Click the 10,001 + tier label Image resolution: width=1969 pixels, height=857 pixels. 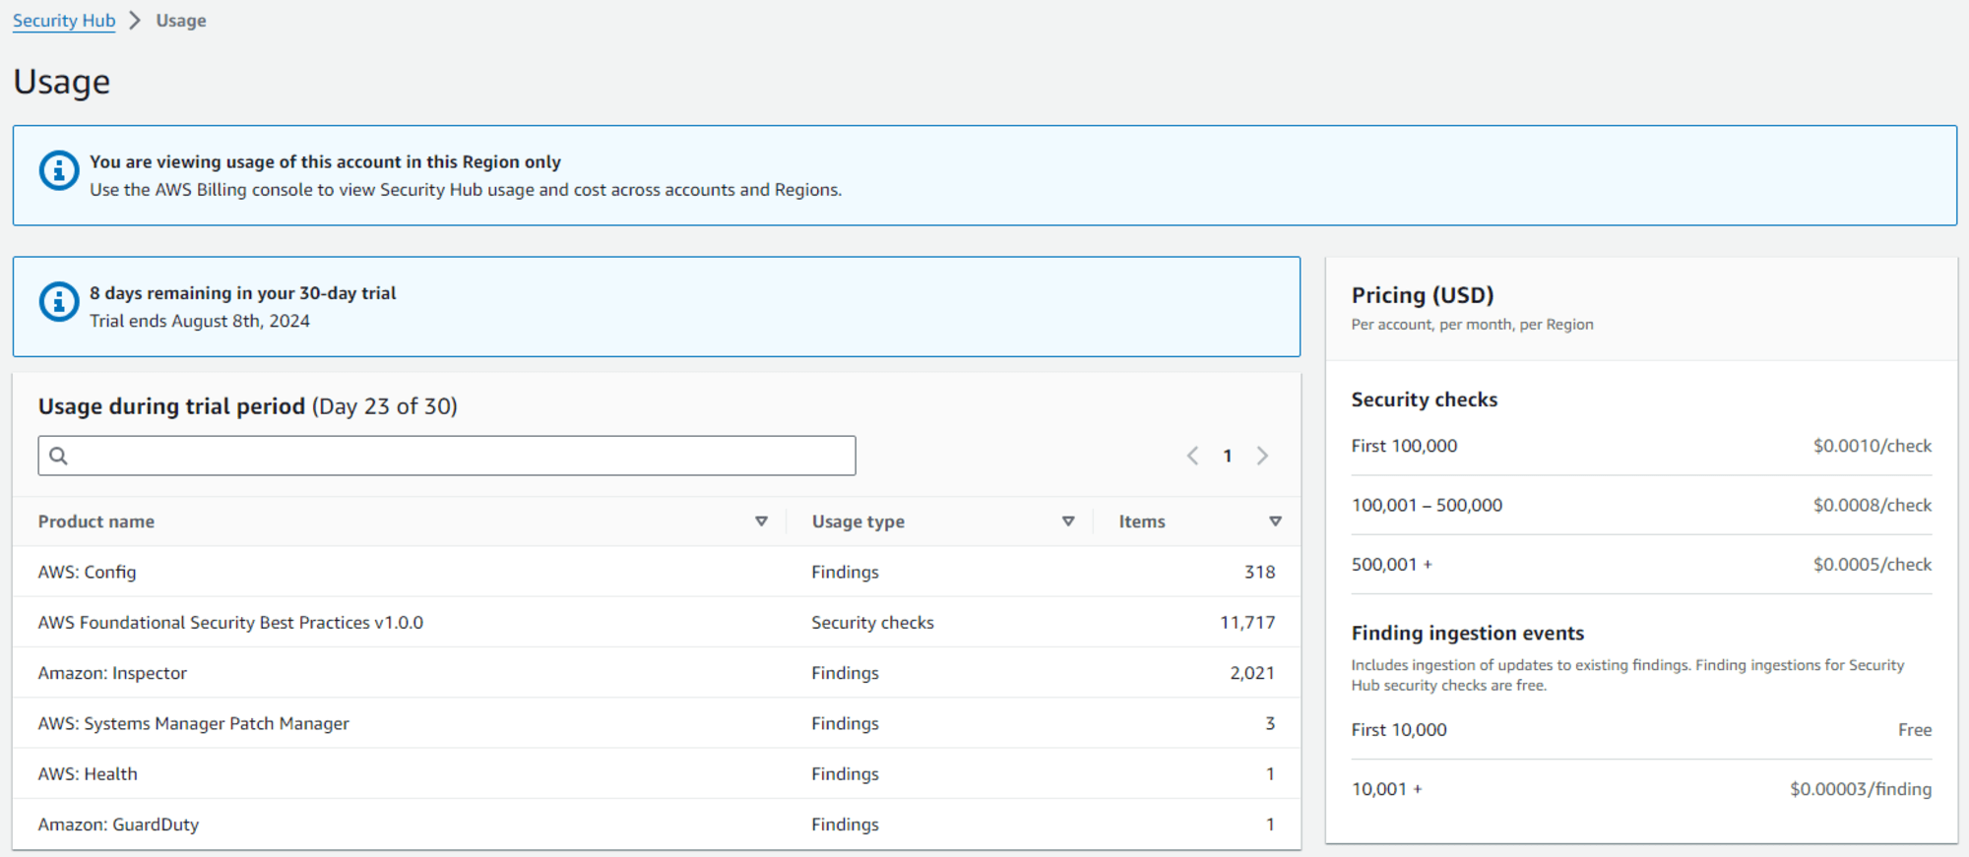coord(1387,789)
